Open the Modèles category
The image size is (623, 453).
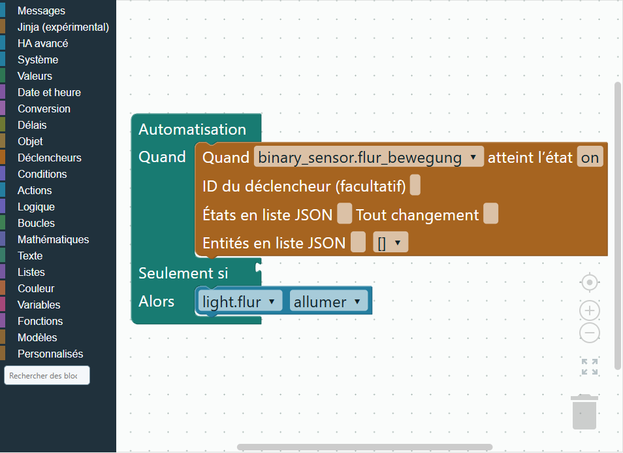58,337
